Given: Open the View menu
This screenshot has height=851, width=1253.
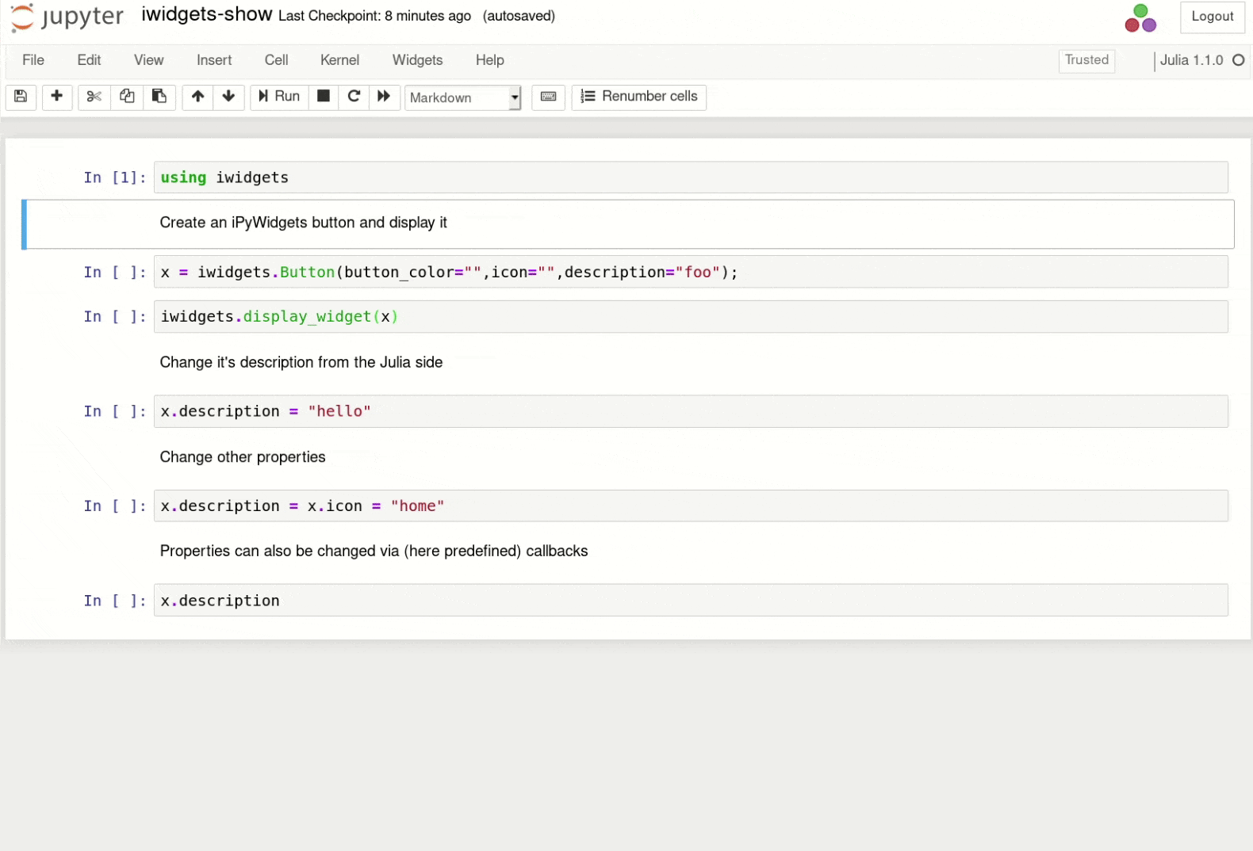Looking at the screenshot, I should coord(148,60).
